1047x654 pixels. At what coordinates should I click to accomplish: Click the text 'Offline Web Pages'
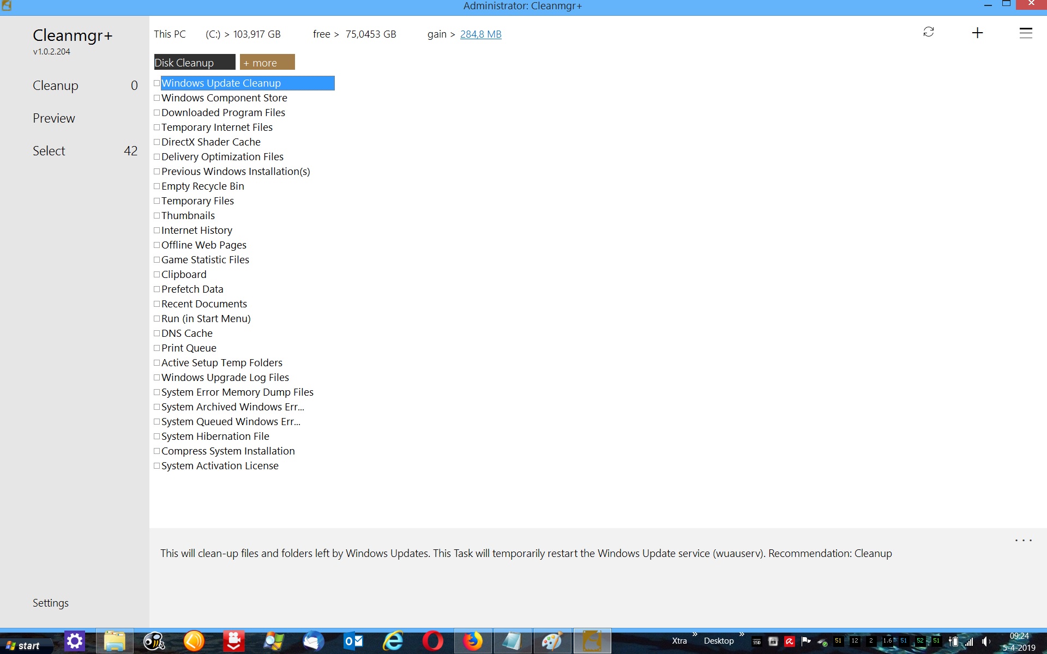(204, 245)
